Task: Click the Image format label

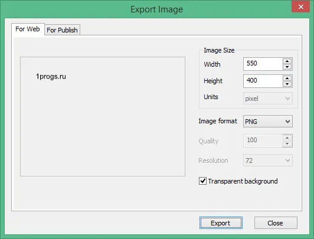Action: [218, 121]
